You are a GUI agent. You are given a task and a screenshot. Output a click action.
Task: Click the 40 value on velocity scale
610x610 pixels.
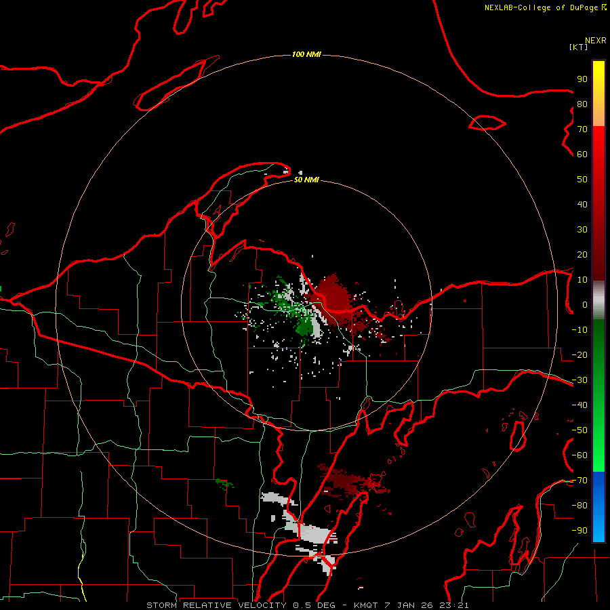582,205
